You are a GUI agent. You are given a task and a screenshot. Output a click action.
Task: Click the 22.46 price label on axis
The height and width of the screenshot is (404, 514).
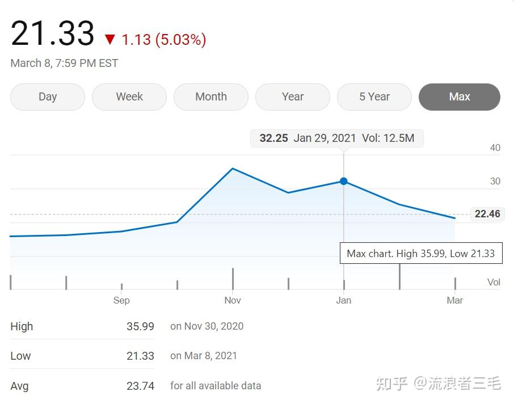[x=487, y=214]
